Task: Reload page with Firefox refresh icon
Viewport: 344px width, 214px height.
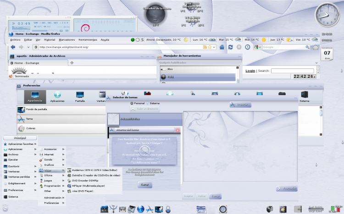Action: pos(230,47)
